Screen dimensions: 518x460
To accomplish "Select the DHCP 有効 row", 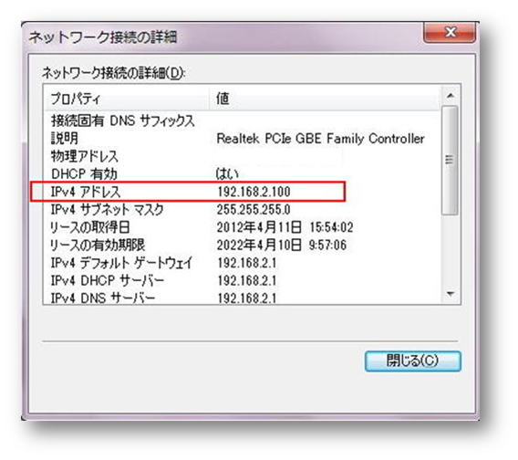I will (x=243, y=174).
